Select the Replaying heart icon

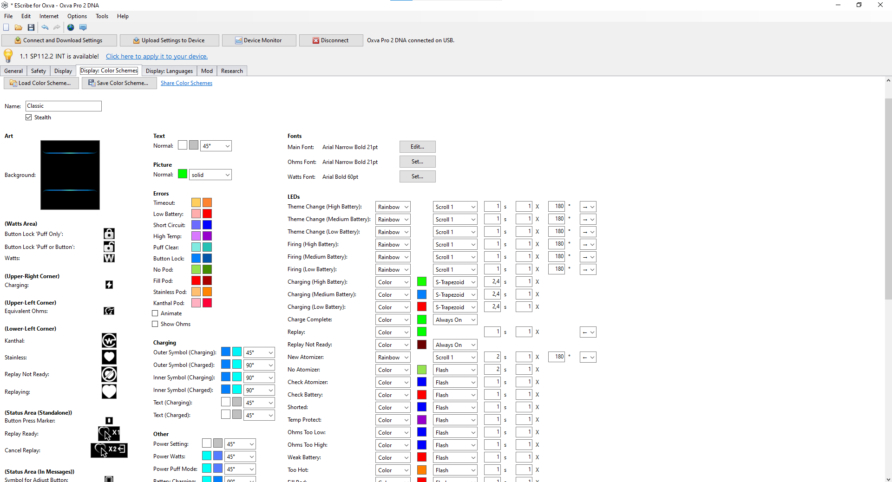click(109, 391)
